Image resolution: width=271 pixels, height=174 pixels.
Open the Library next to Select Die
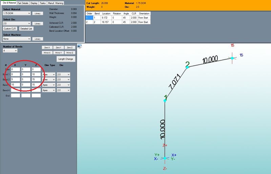point(38,24)
